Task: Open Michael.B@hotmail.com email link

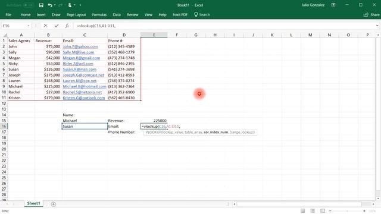Action: click(x=85, y=86)
